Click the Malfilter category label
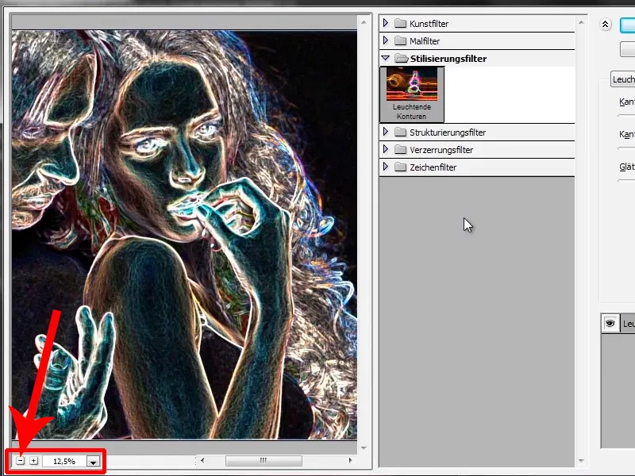635x476 pixels. (425, 41)
